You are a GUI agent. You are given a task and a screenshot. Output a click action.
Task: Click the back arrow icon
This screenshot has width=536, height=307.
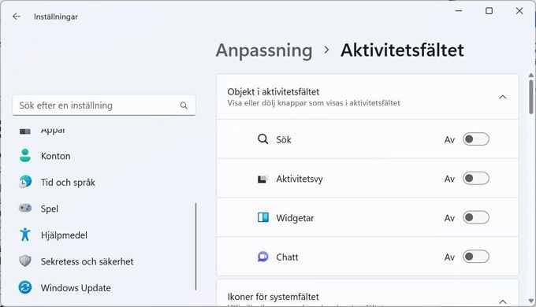pos(17,17)
